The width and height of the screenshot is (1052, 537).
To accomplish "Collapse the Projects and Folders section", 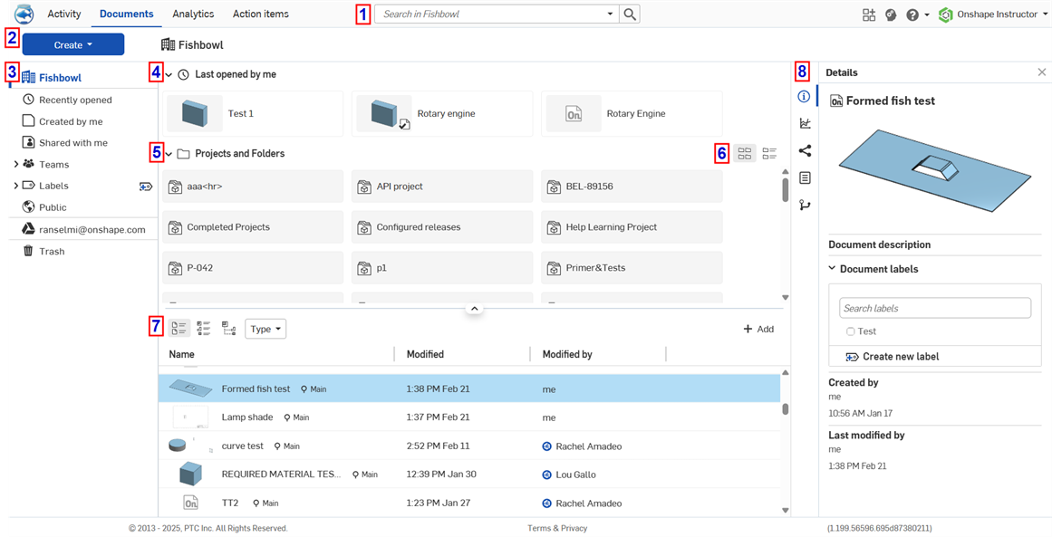I will (169, 154).
